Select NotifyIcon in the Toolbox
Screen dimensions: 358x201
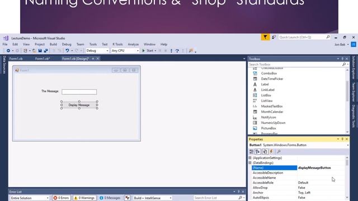[268, 117]
